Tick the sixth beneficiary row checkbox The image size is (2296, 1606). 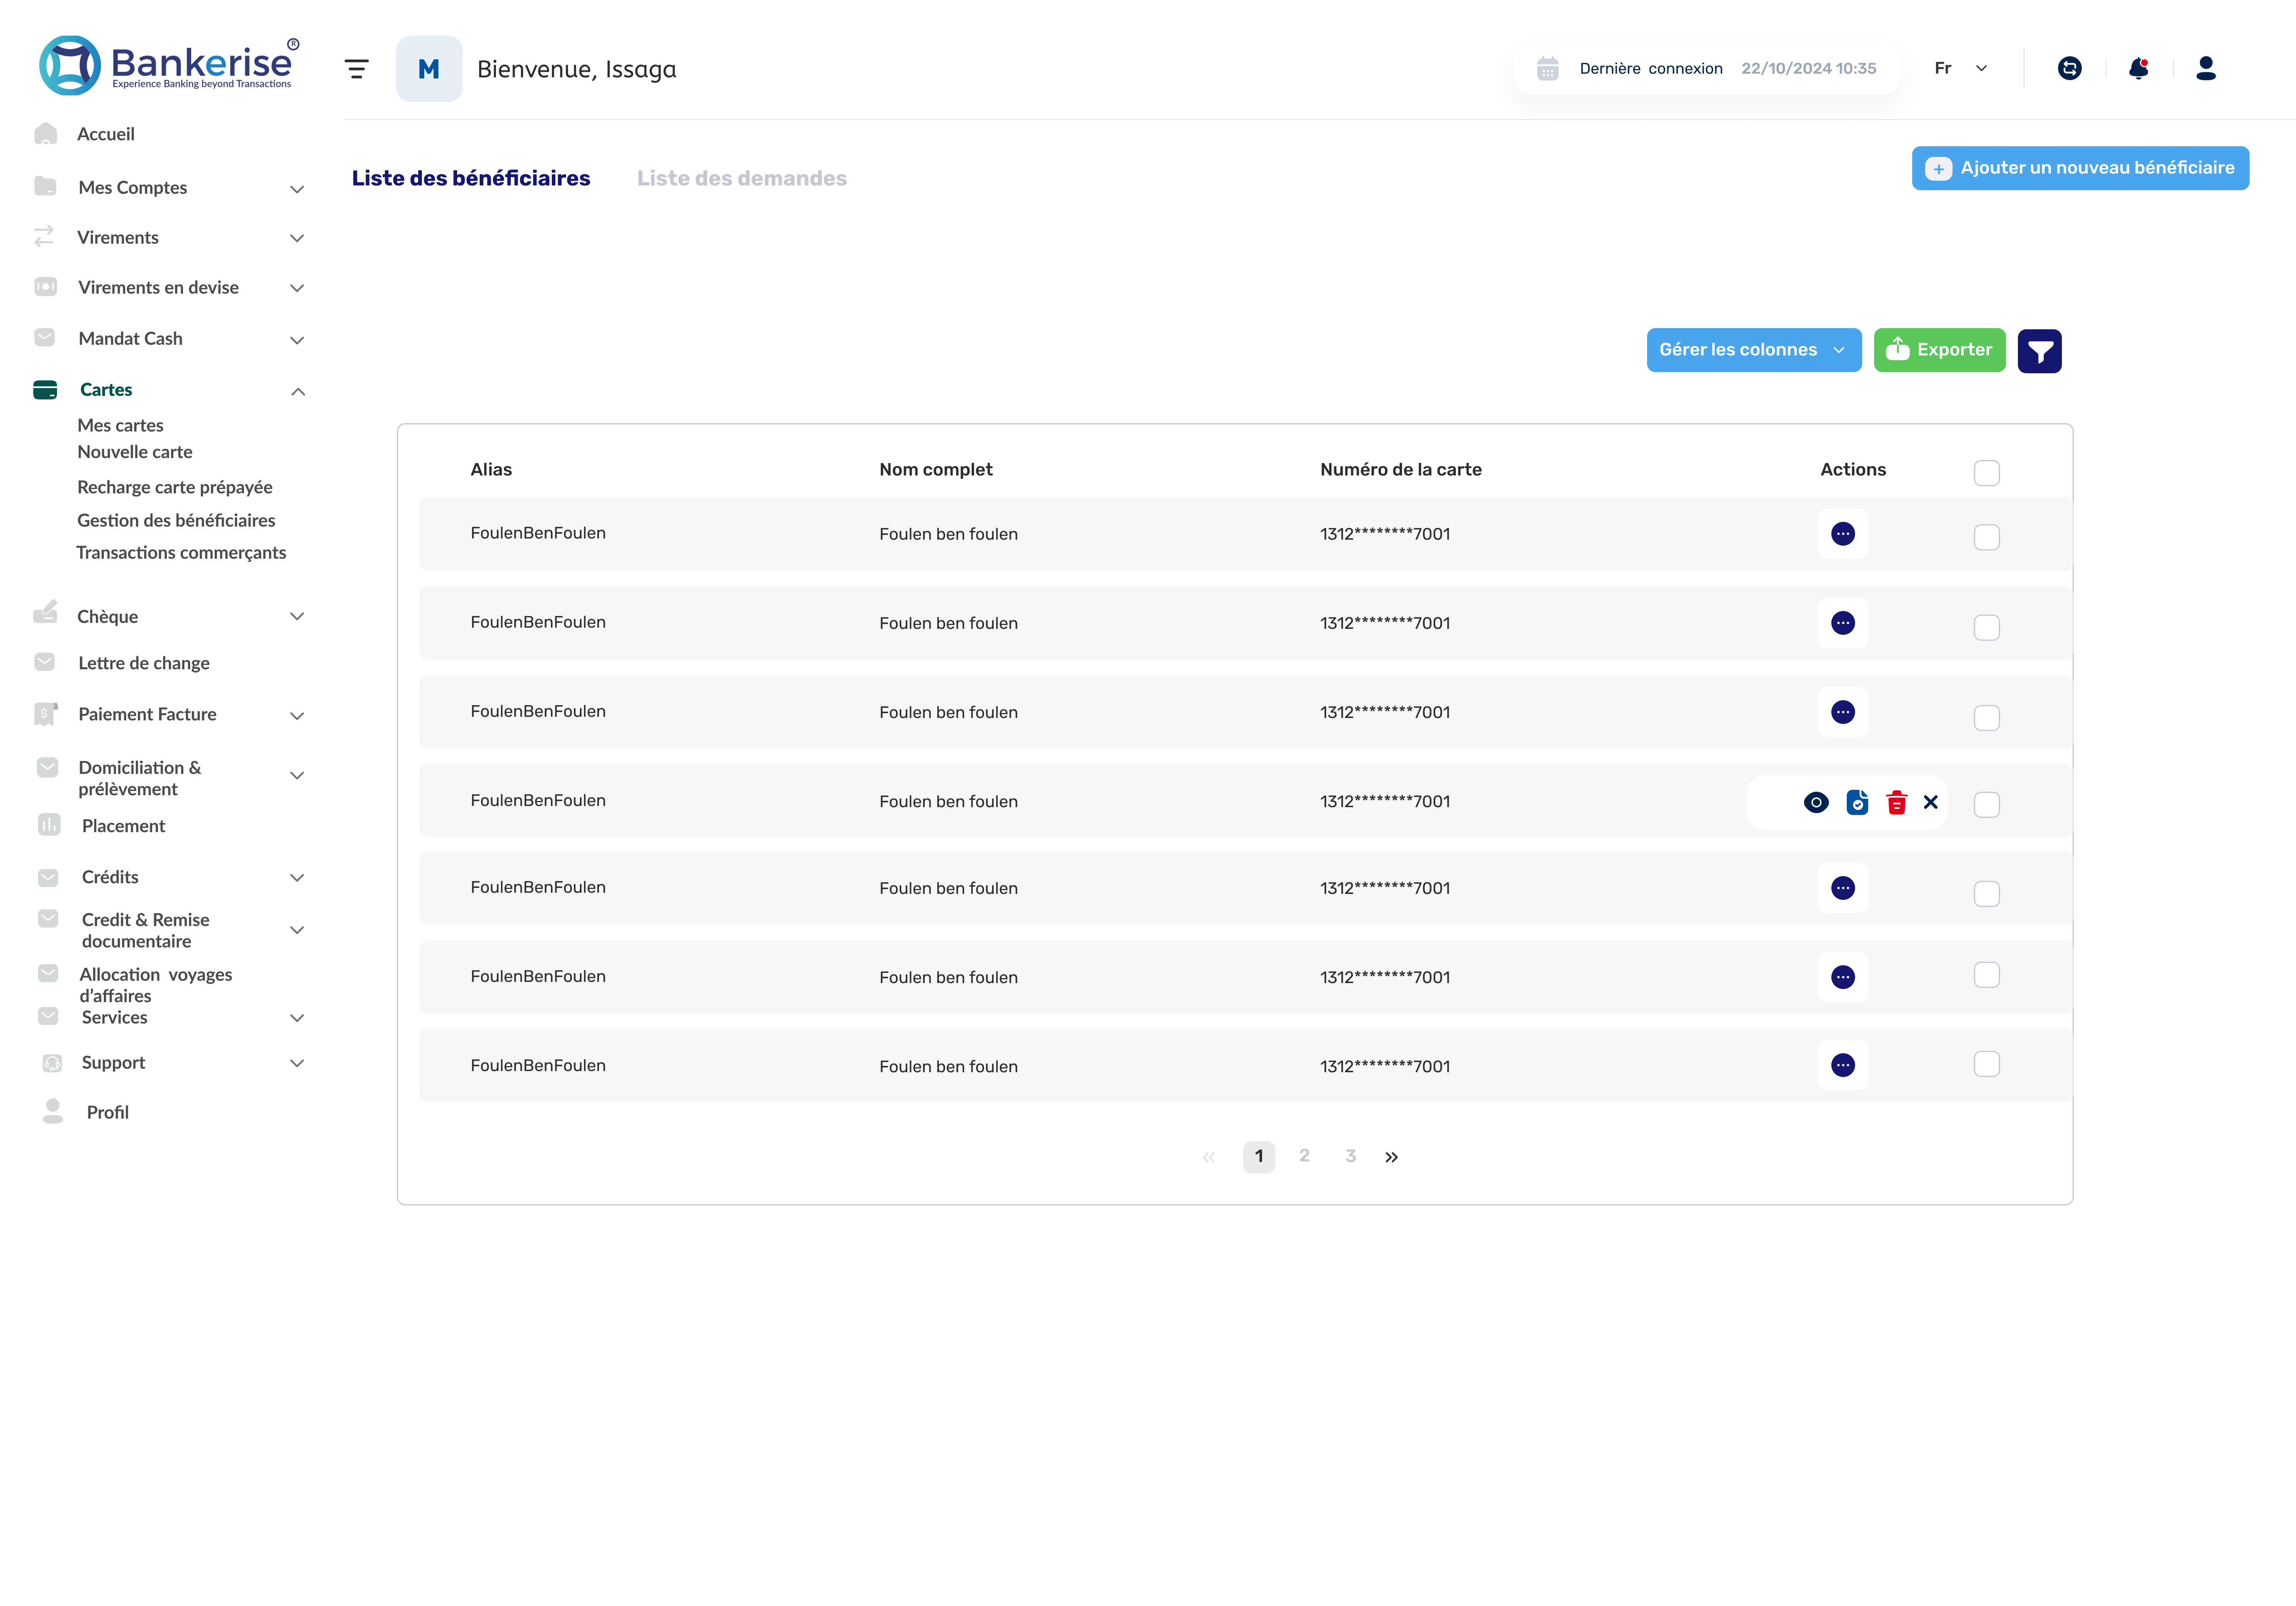click(x=1987, y=975)
